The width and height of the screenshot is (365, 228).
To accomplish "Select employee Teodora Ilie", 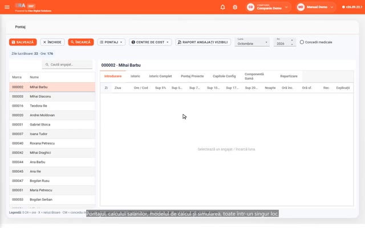I will [52, 106].
